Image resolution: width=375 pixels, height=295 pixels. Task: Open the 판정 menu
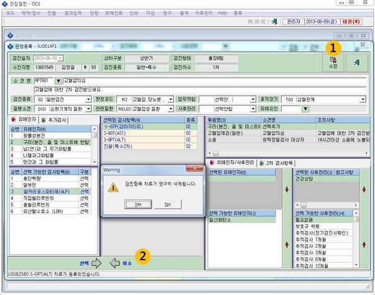point(94,13)
